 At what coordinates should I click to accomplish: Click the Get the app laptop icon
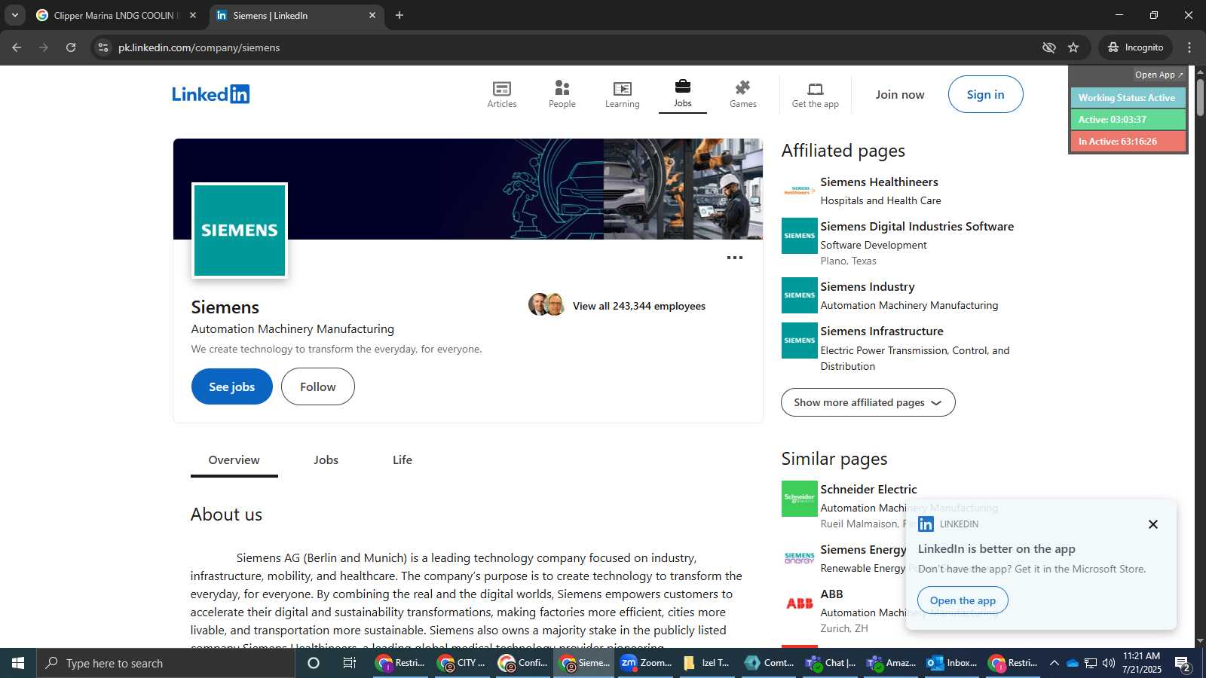pos(815,89)
